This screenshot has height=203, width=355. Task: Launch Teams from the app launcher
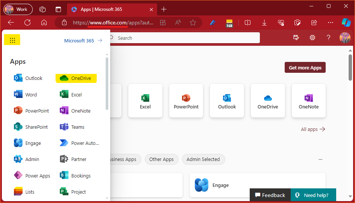pos(72,127)
